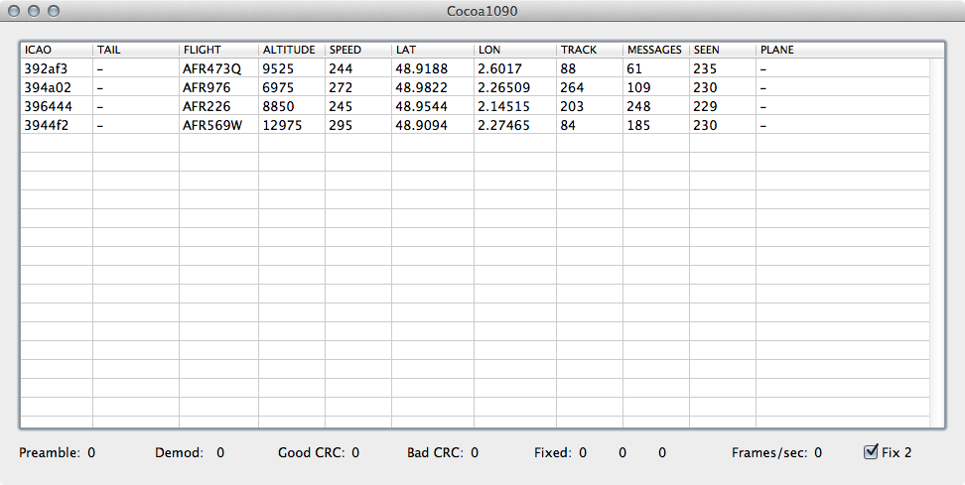The height and width of the screenshot is (485, 965).
Task: Click altitude value 9525
Action: pos(278,68)
